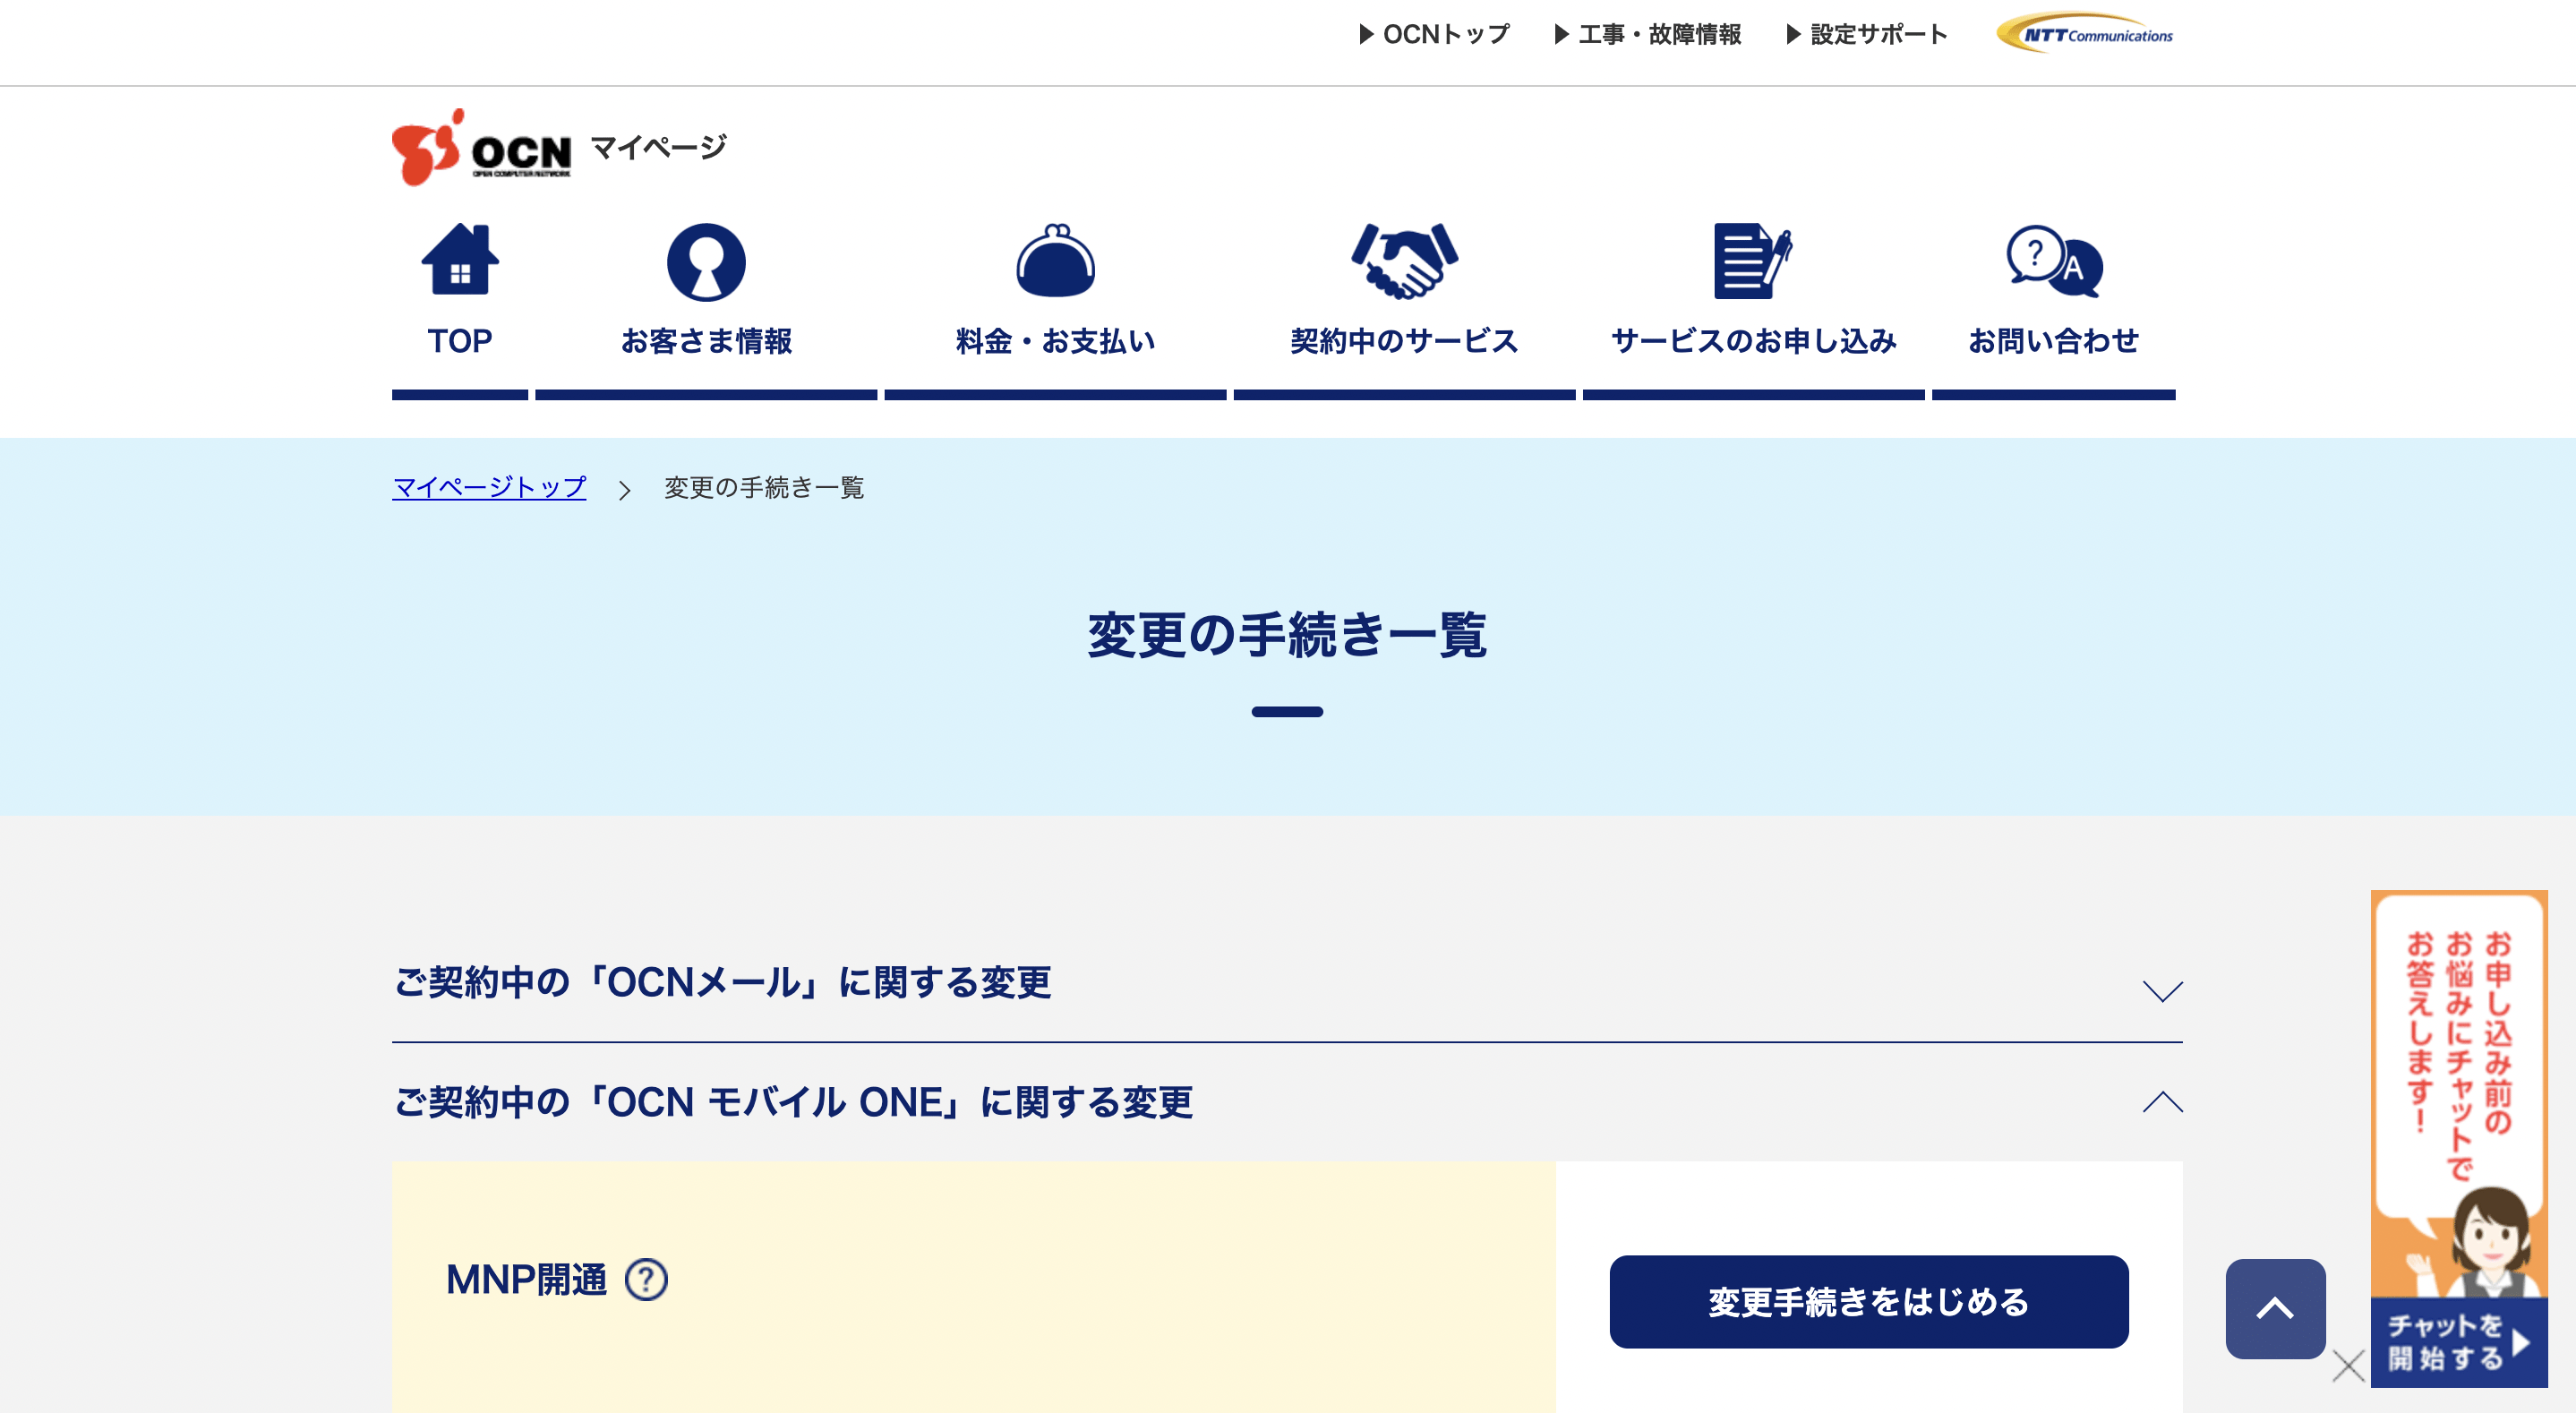Open the 工事・故障情報 link
The image size is (2576, 1413).
click(x=1648, y=34)
